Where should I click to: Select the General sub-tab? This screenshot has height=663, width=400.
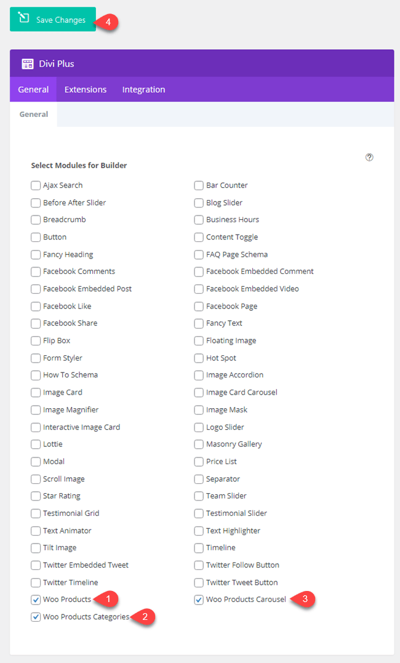(x=33, y=114)
